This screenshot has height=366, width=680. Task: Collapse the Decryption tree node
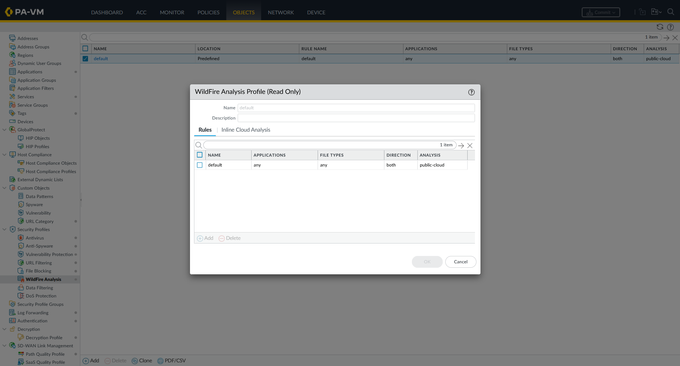click(x=4, y=329)
